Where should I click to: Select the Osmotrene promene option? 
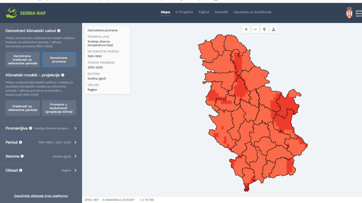coord(59,60)
